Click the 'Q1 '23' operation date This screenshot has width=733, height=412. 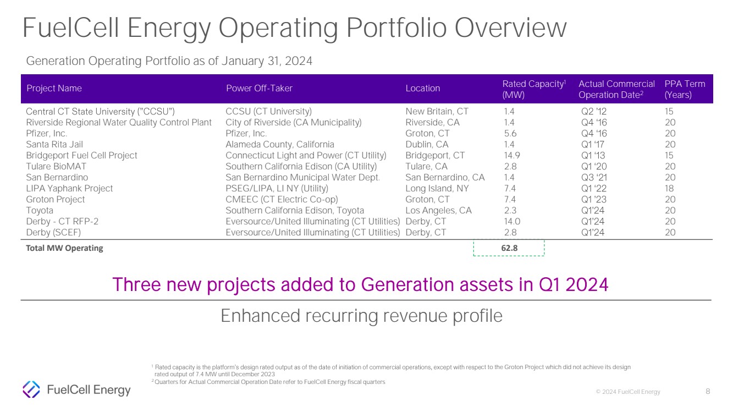[594, 200]
